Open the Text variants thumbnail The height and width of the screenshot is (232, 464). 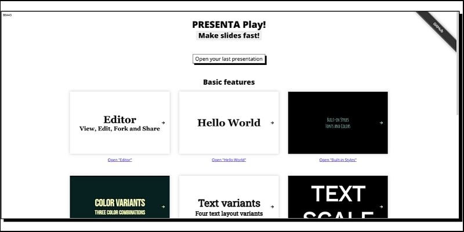click(x=229, y=197)
